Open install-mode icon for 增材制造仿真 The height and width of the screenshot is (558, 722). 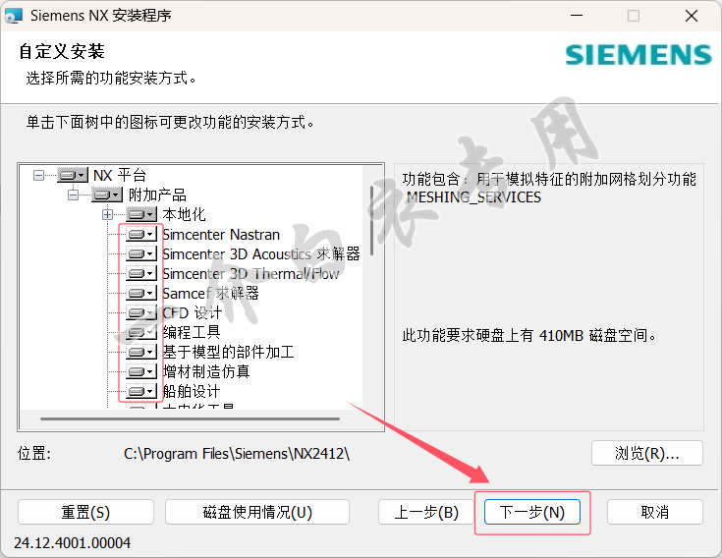point(140,371)
